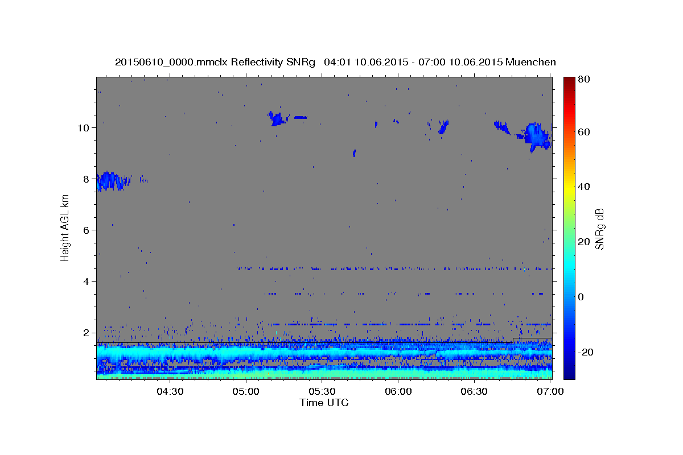683x455 pixels.
Task: Click the 04:30 time tick label
Action: pos(170,391)
